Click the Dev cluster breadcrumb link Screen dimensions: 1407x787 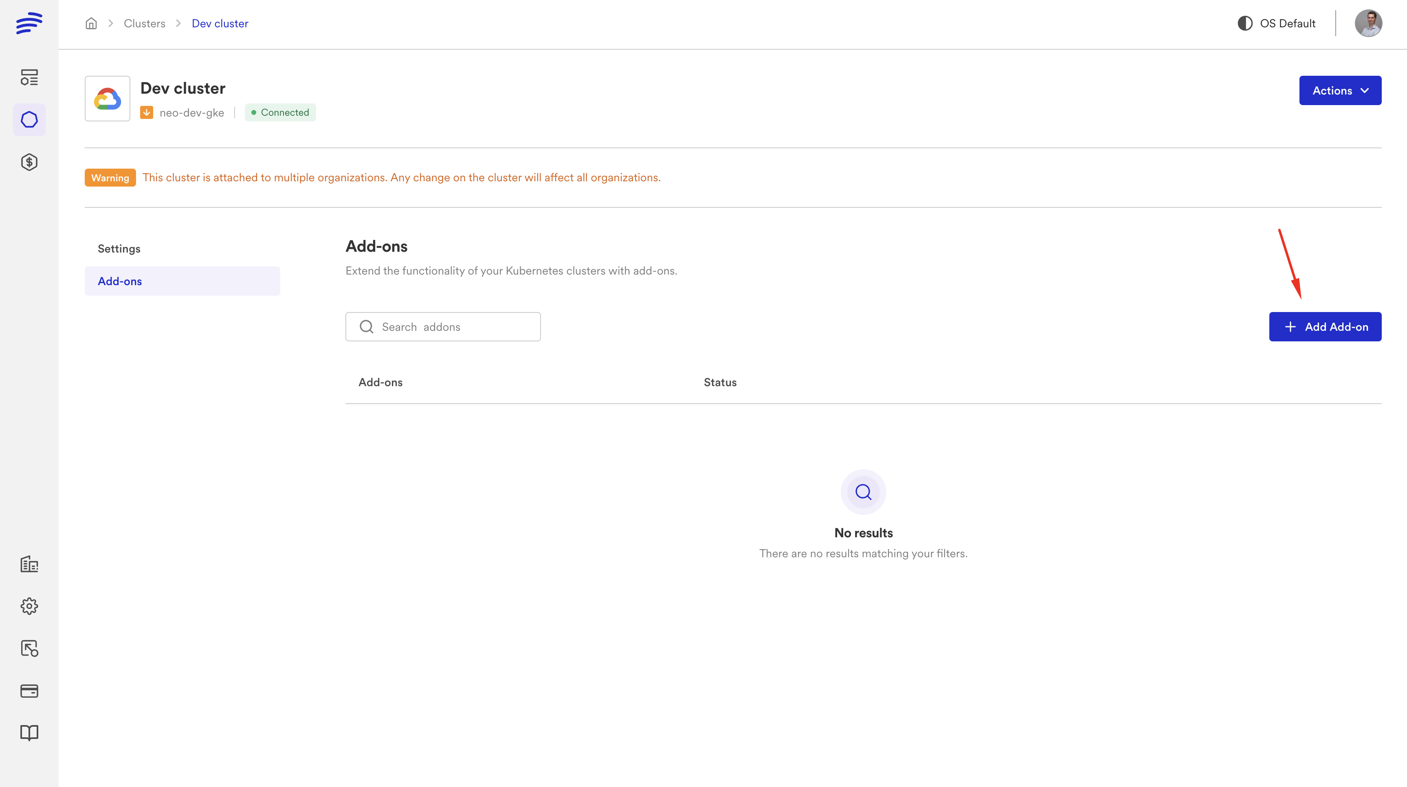(x=220, y=24)
